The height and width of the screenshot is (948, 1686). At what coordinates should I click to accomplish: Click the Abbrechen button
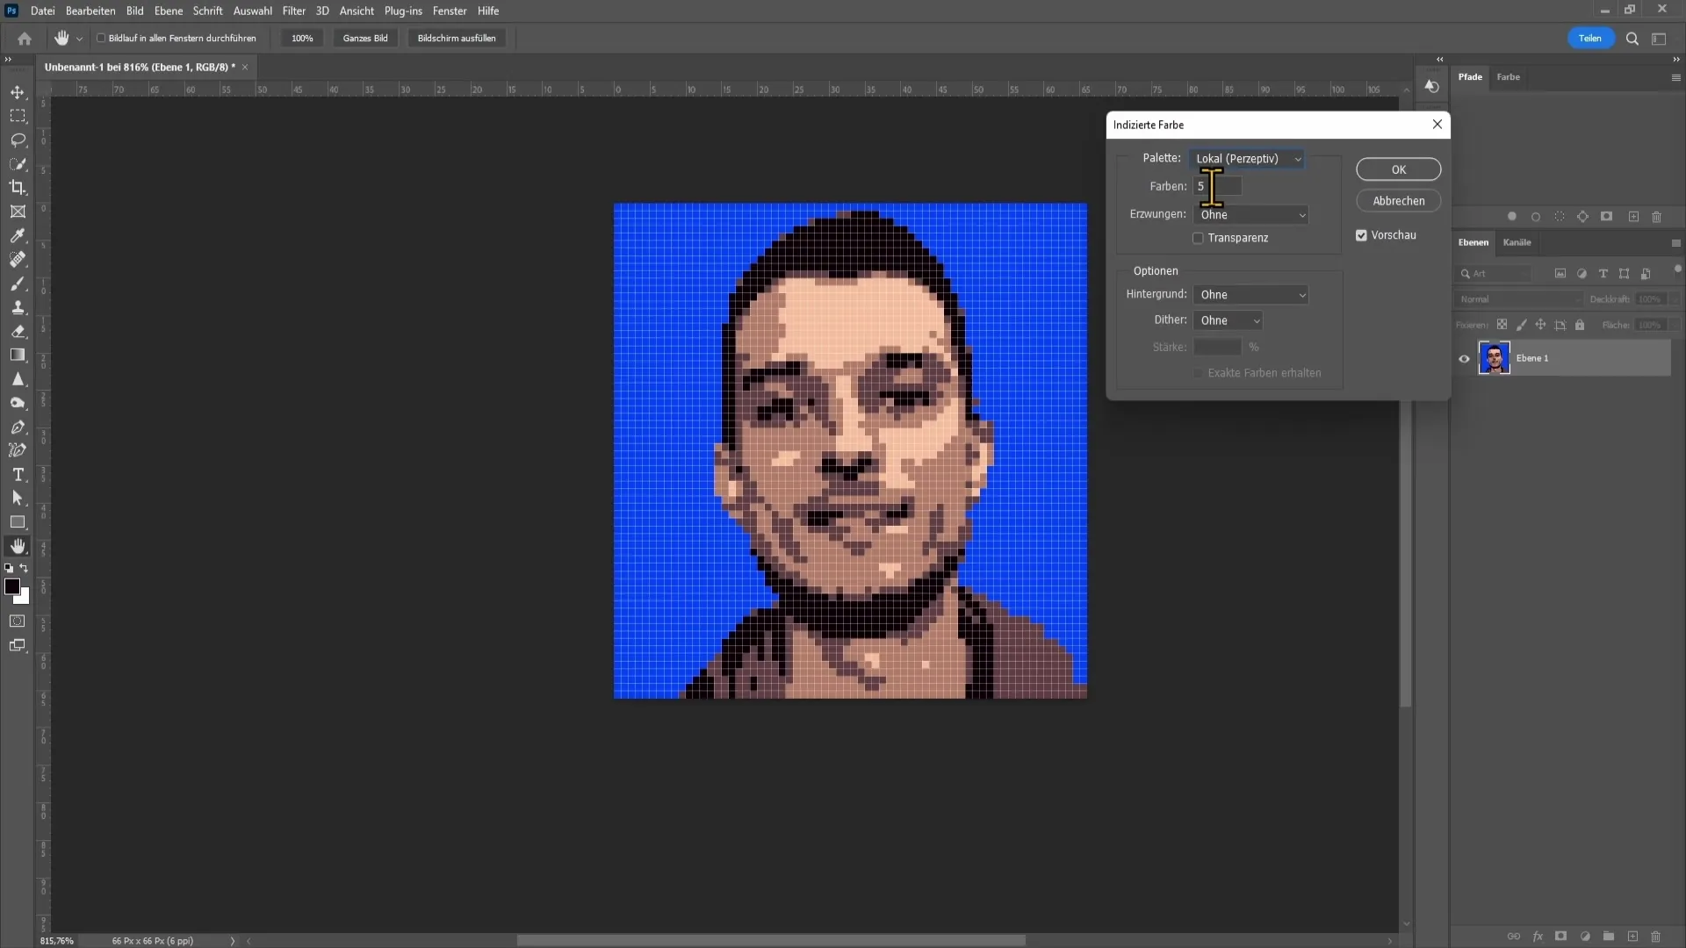[x=1398, y=201]
